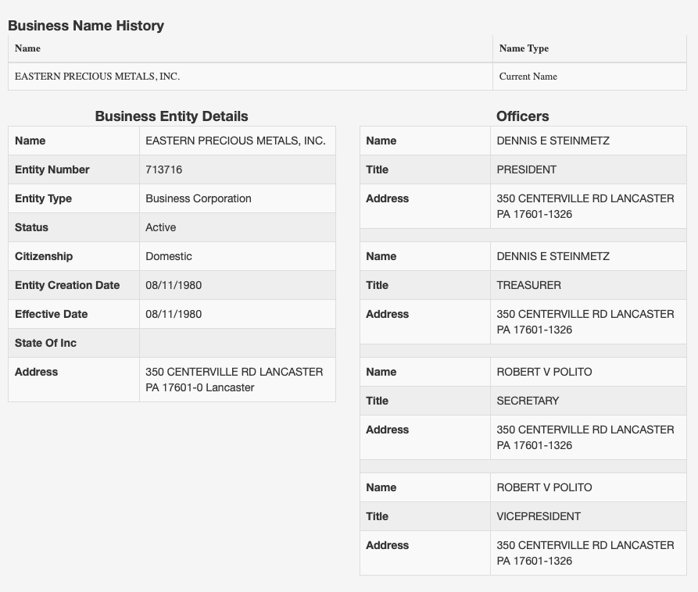The width and height of the screenshot is (698, 592).
Task: Click the Business Name History heading
Action: [x=86, y=26]
